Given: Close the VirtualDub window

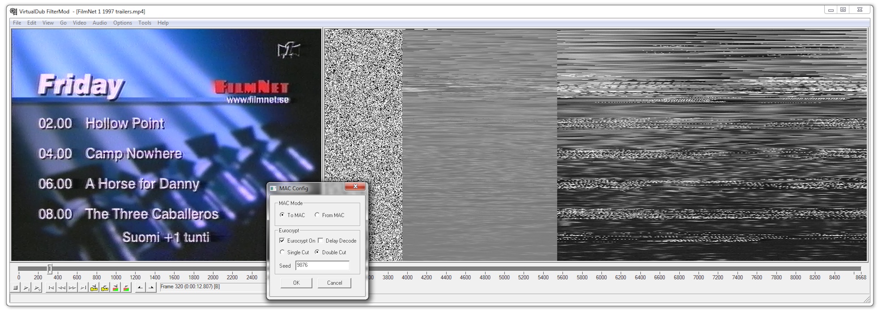Looking at the screenshot, I should click(860, 10).
